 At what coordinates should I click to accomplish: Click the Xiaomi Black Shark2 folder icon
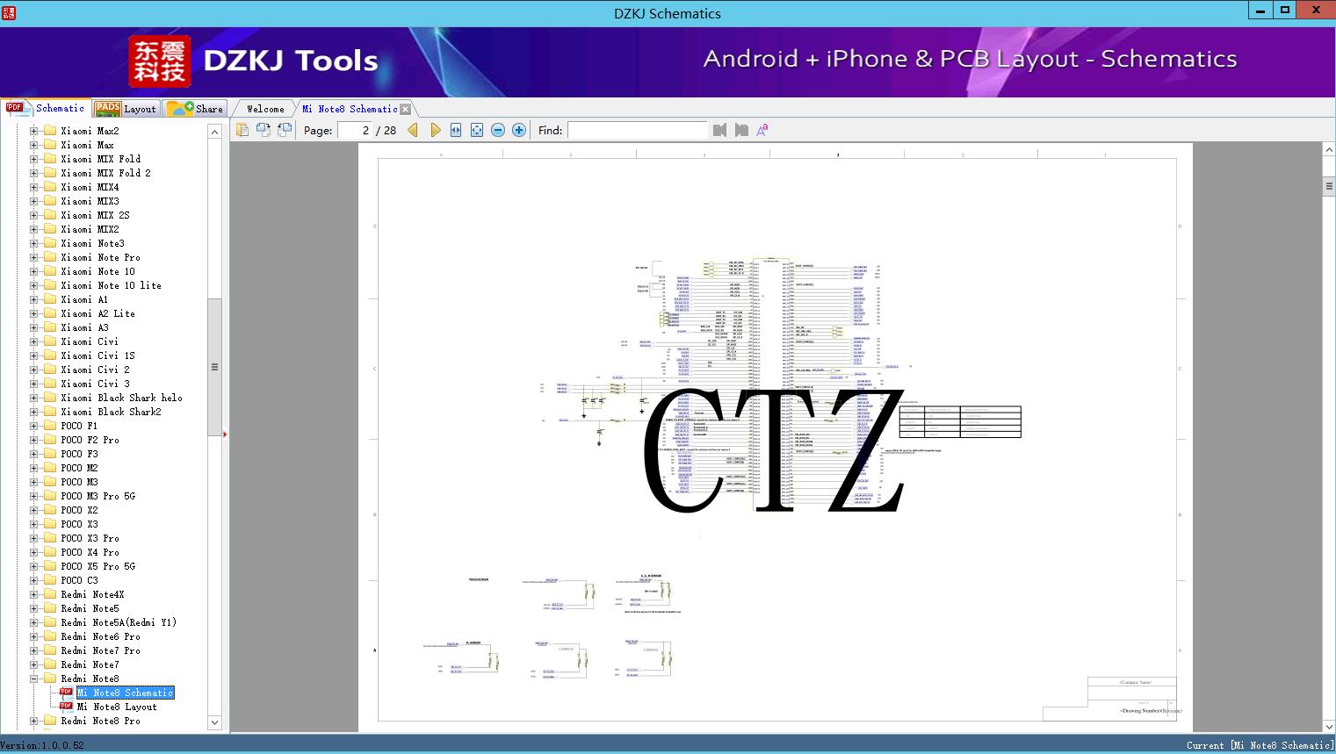point(50,412)
